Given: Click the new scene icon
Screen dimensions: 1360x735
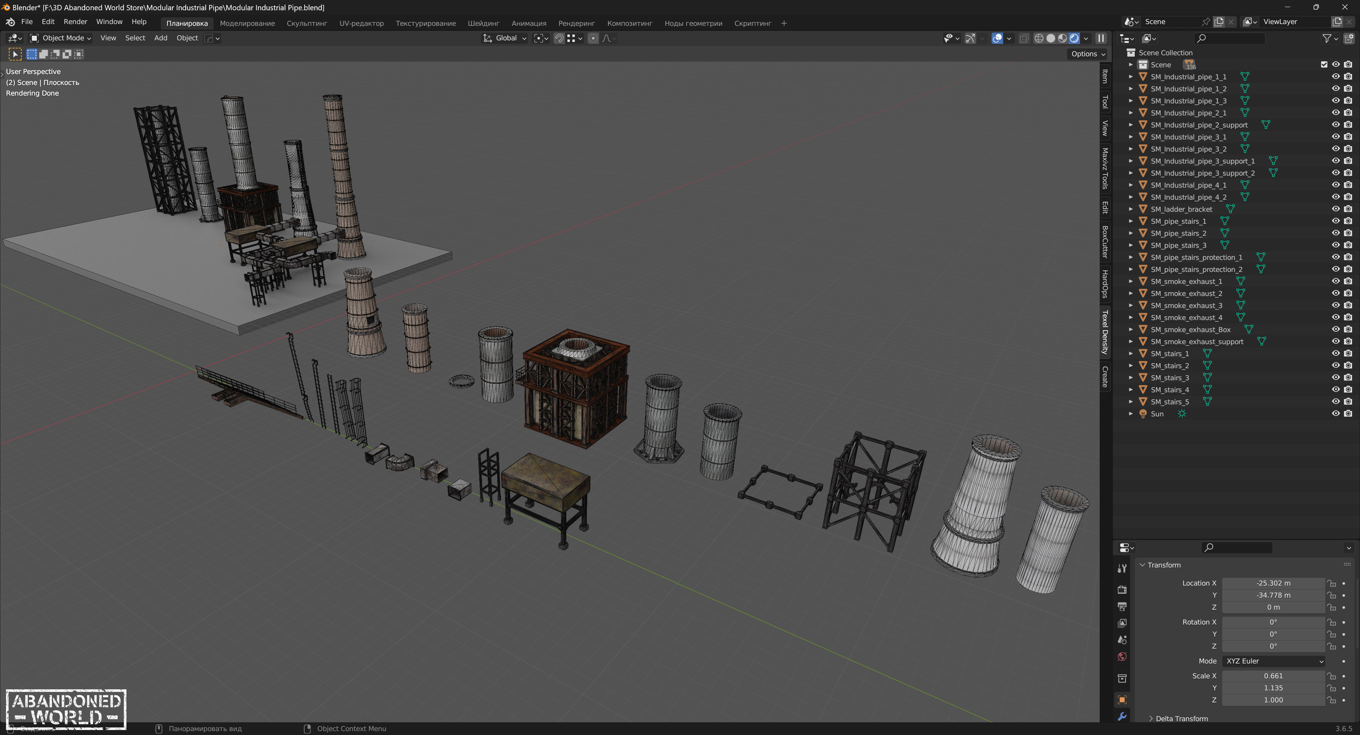Looking at the screenshot, I should point(1218,22).
